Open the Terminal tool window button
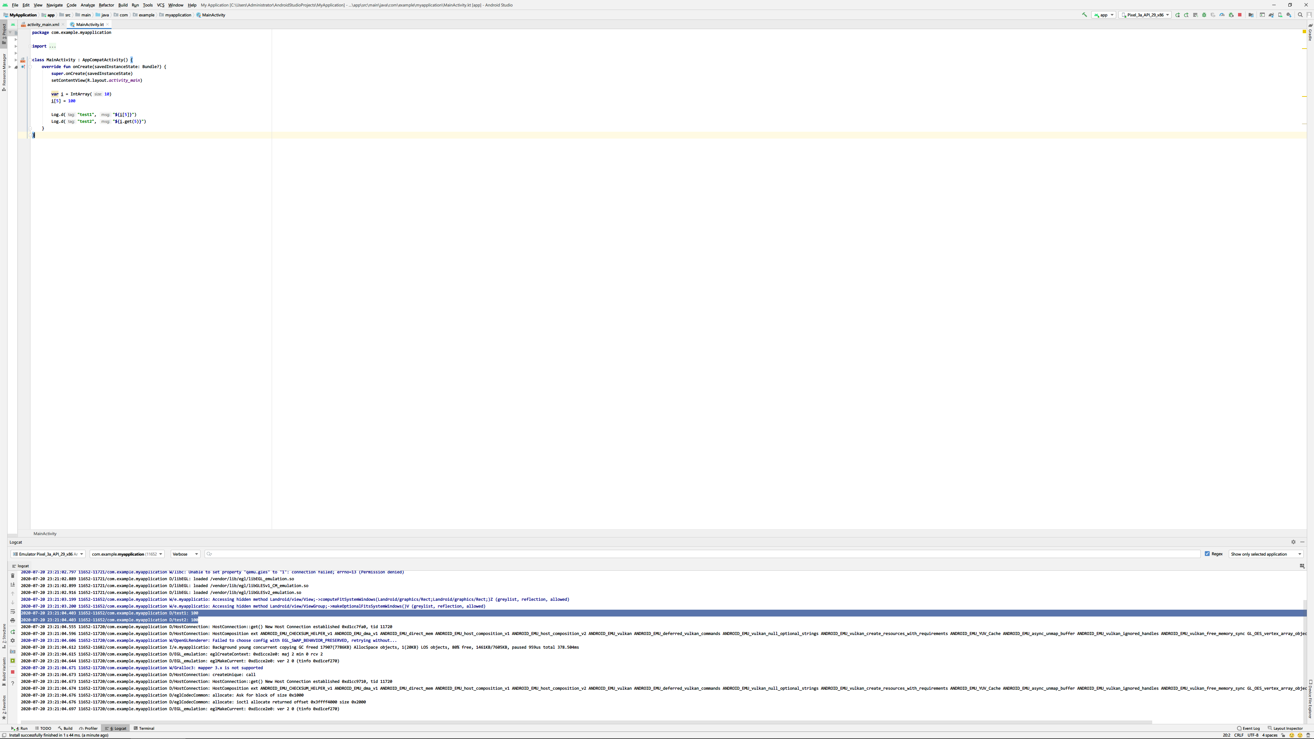This screenshot has height=739, width=1314. [144, 728]
